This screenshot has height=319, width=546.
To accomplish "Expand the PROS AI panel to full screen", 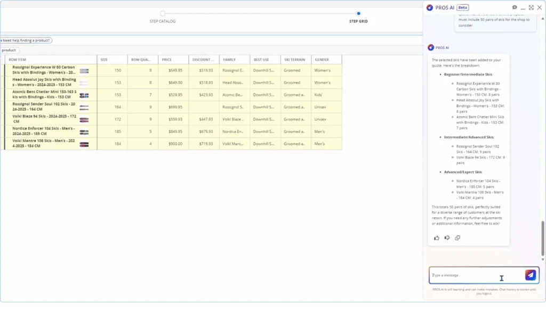I will tap(531, 7).
